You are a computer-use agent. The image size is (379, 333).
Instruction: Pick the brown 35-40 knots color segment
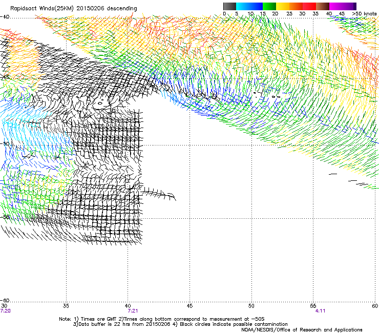(323, 6)
